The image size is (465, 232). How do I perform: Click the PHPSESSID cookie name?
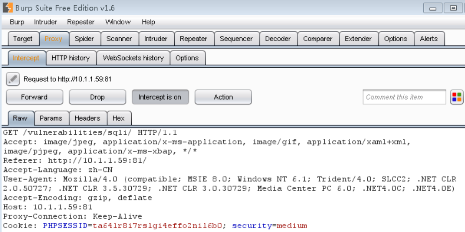click(65, 226)
